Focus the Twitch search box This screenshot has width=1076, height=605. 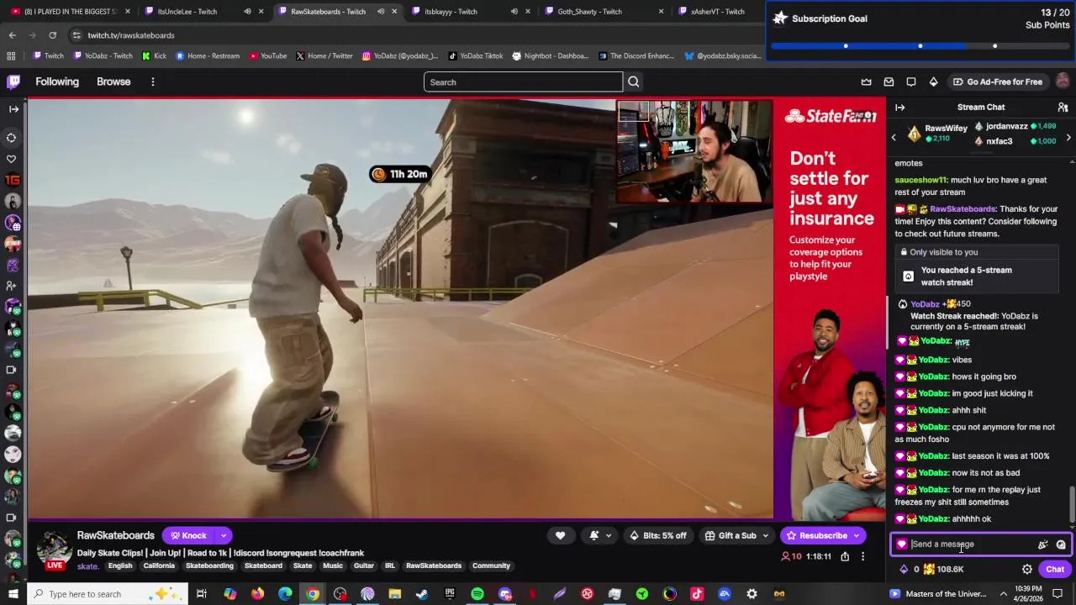coord(523,82)
